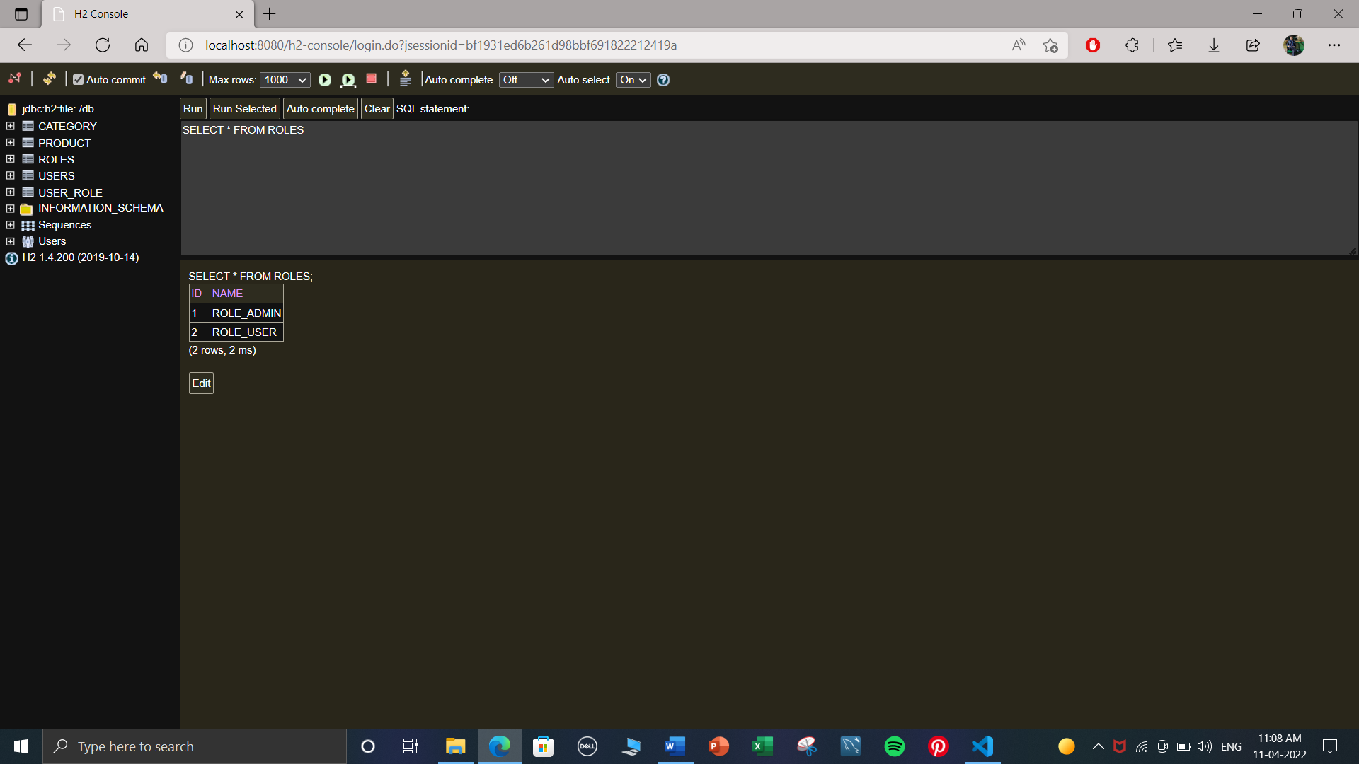This screenshot has height=764, width=1359.
Task: Open Spotify from the taskbar
Action: [x=895, y=746]
